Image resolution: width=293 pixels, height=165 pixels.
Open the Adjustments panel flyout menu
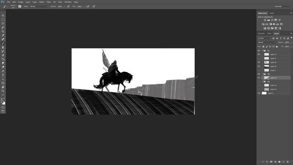tap(291, 13)
